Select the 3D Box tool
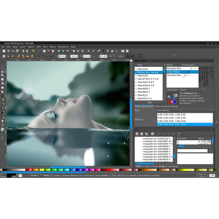The width and height of the screenshot is (219, 219). (x=2, y=84)
